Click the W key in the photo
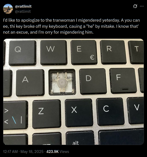 tap(54, 53)
